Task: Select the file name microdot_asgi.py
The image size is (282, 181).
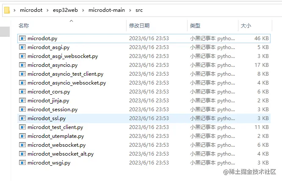Action: pyautogui.click(x=48, y=47)
